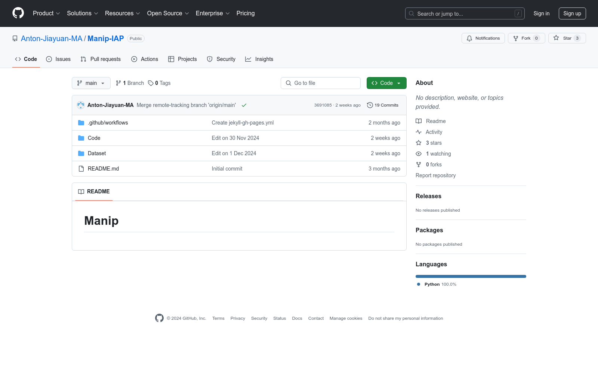Click the star icon beside 3 stars

click(x=419, y=143)
